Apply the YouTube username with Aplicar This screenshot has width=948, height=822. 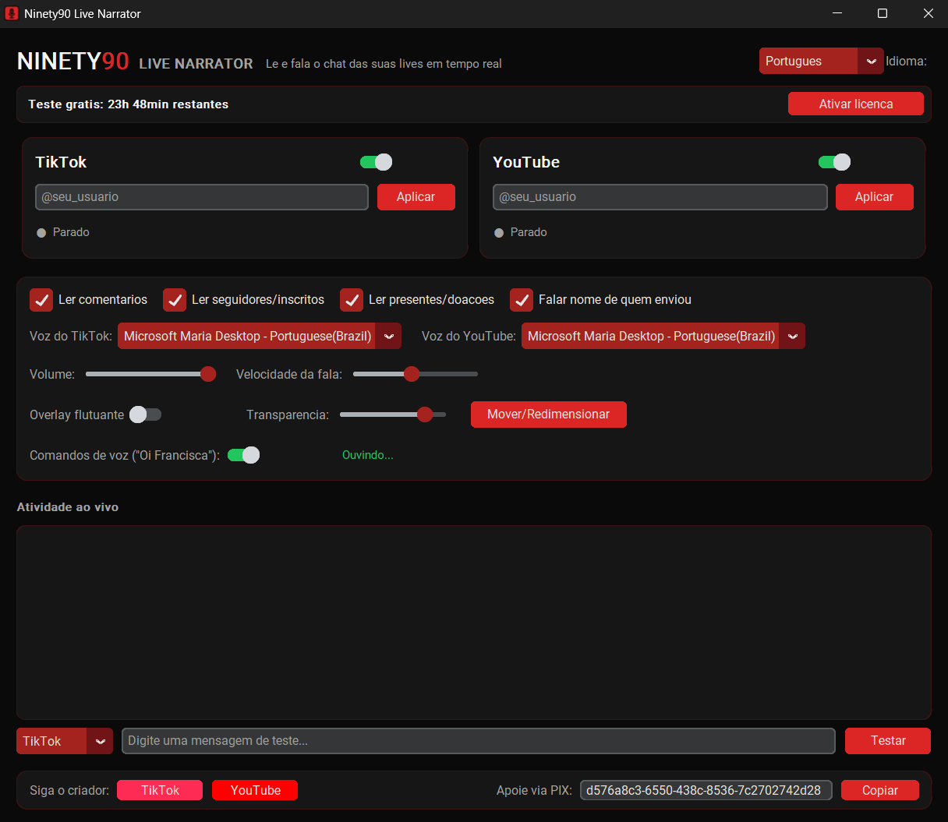click(x=875, y=197)
